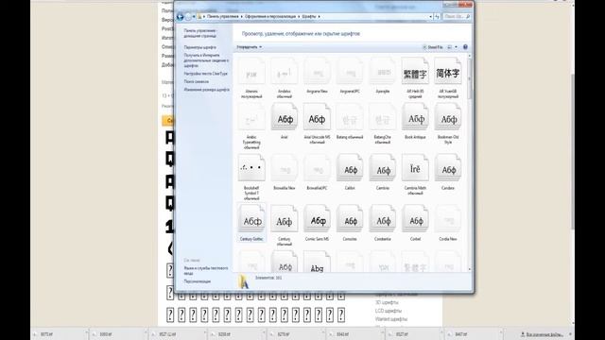This screenshot has width=605, height=340.
Task: Select the Aparajita font icon
Action: (x=382, y=72)
